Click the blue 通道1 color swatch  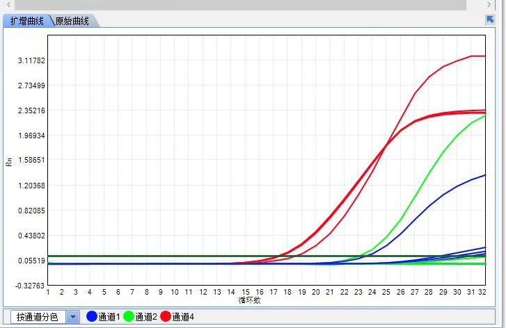point(92,316)
